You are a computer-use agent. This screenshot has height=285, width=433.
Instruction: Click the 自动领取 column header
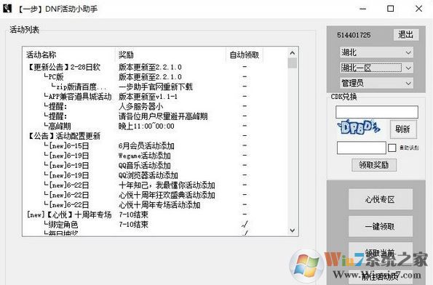coord(245,55)
